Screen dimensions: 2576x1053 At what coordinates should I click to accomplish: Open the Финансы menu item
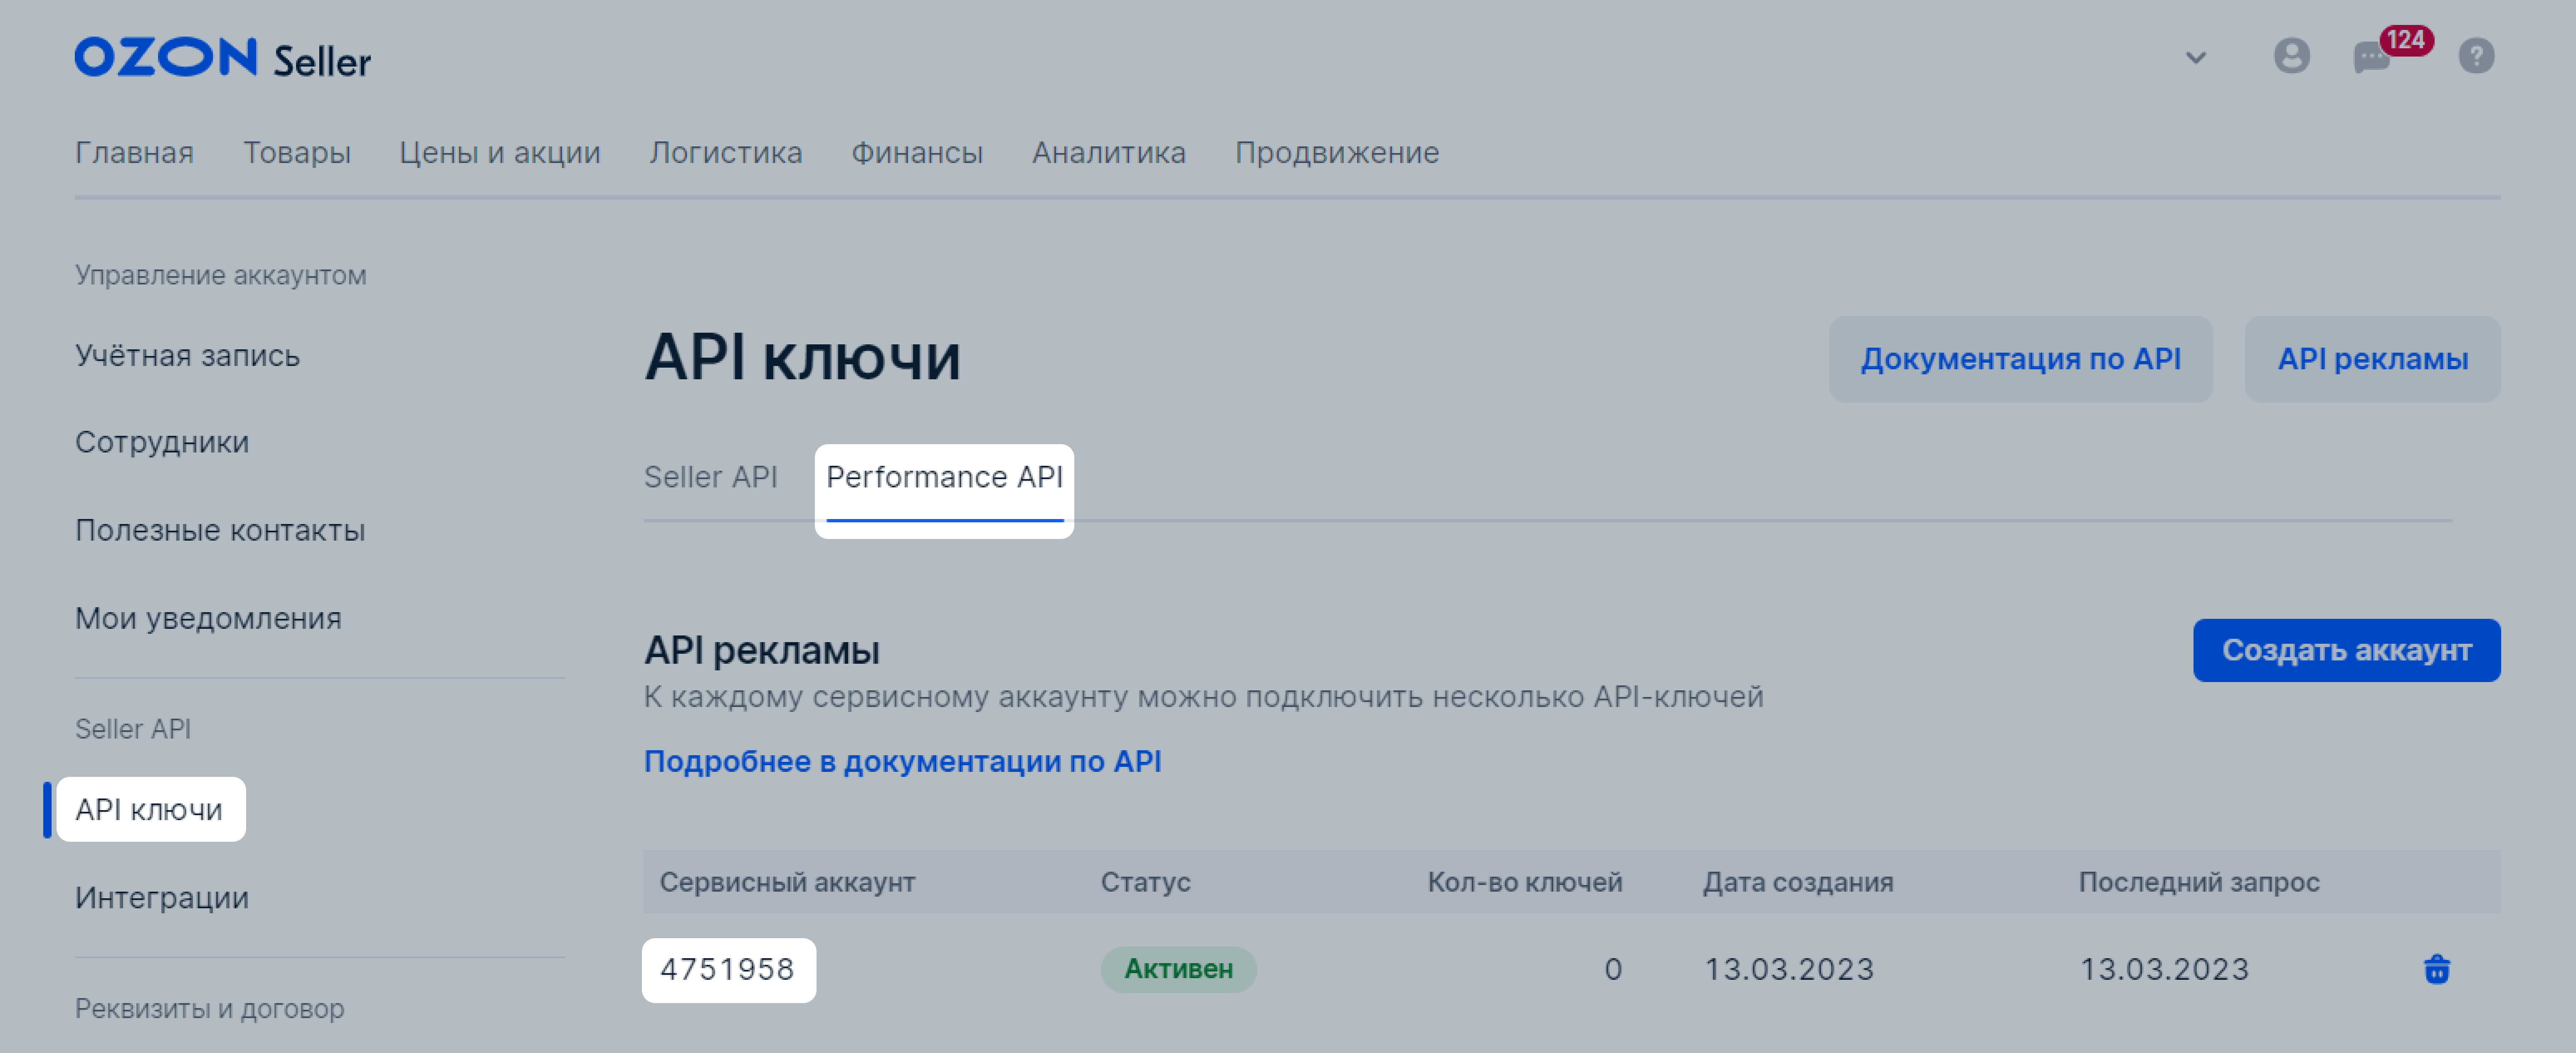coord(917,153)
